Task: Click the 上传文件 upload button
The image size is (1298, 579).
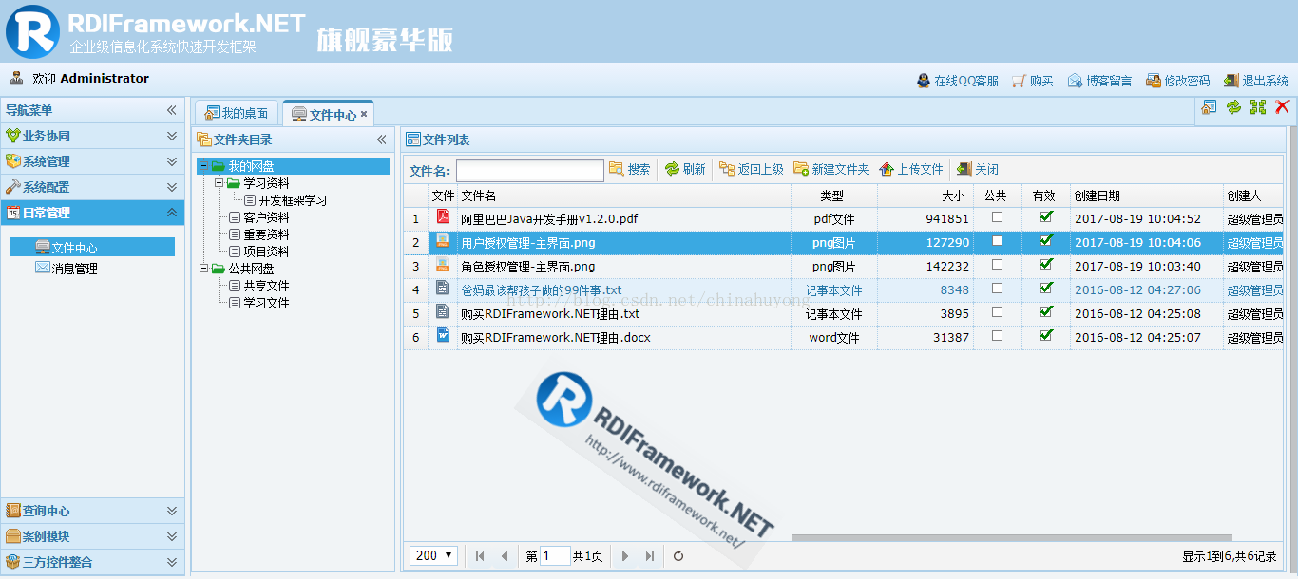Action: coord(911,169)
